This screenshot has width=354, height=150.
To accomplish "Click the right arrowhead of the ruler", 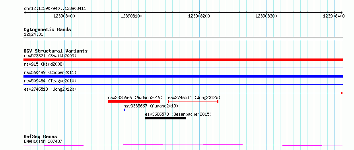I will click(342, 12).
